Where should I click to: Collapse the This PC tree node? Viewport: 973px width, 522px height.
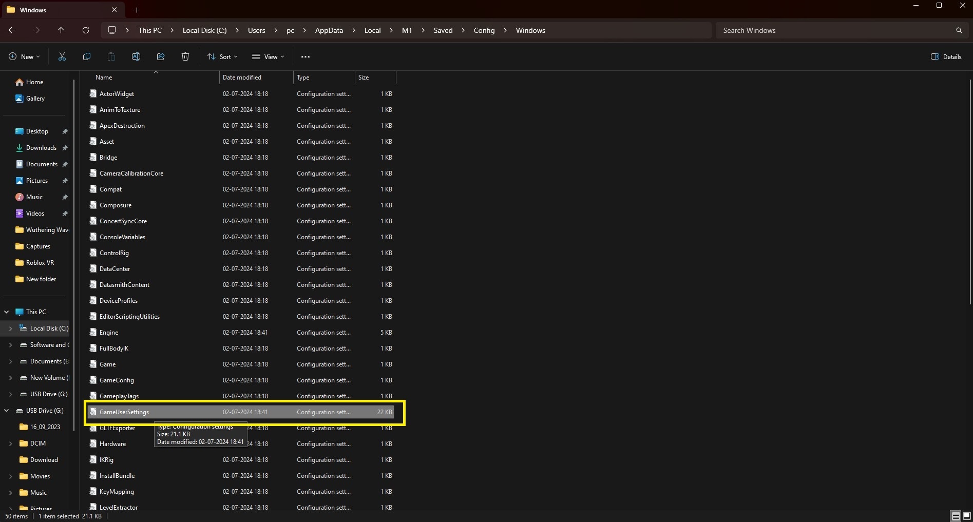tap(7, 312)
